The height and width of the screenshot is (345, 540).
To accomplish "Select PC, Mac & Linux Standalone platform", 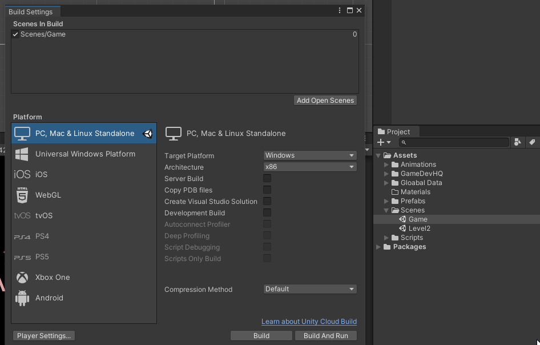I will [84, 134].
